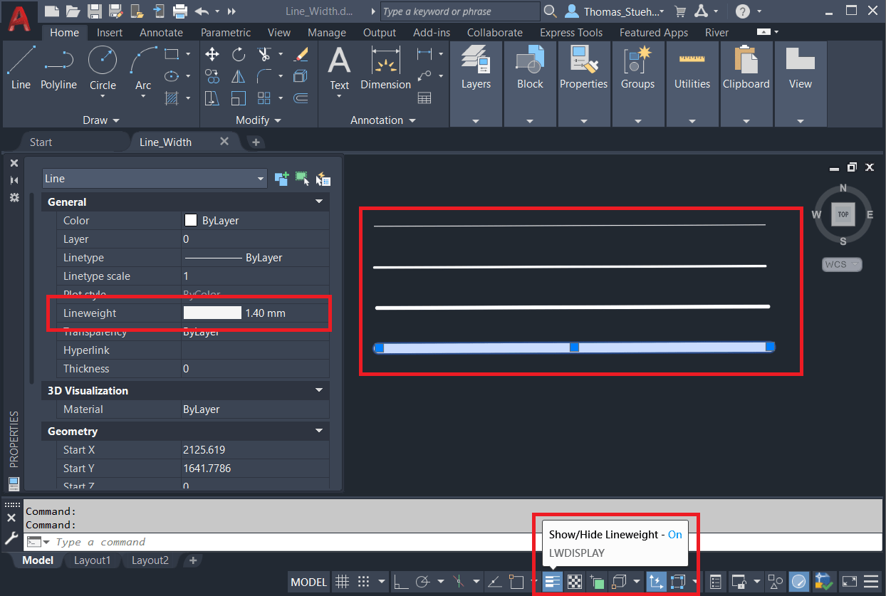Viewport: 886px width, 596px height.
Task: Select the Trim scissors tool
Action: pos(264,54)
